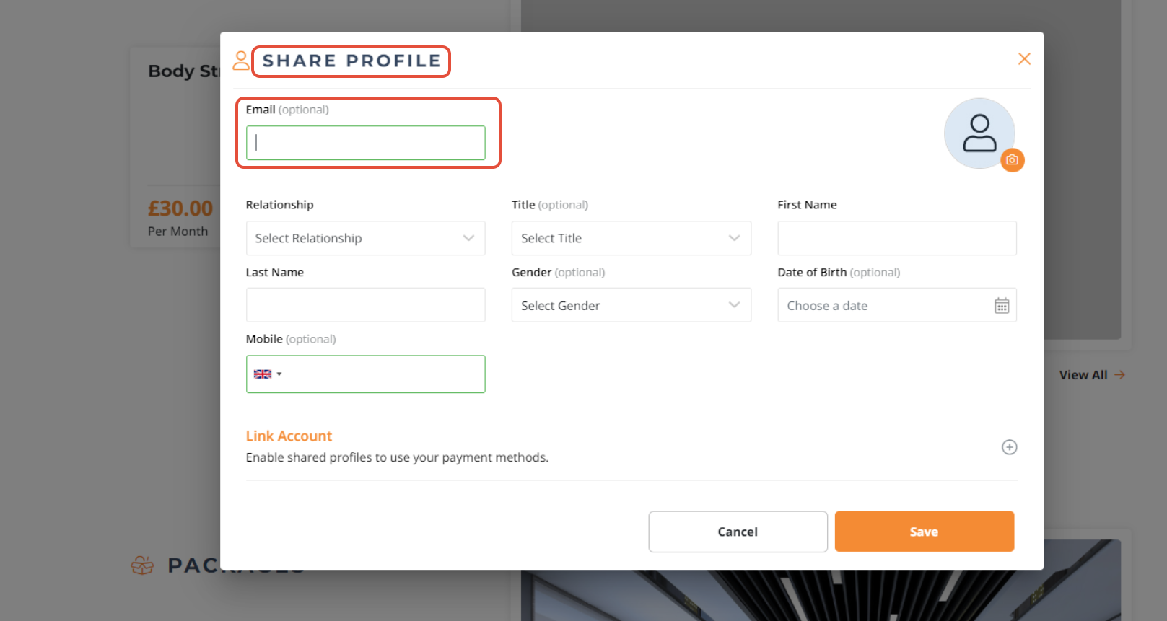Viewport: 1167px width, 621px height.
Task: Open the Select Relationship dropdown
Action: (366, 238)
